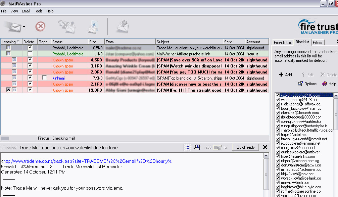Viewport: 338px width, 197px height.
Task: Toggle Delete for The straight goods spam
Action: coord(30,90)
